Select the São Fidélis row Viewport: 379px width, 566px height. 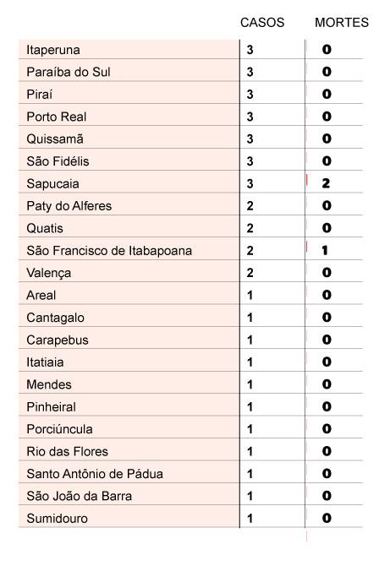tap(190, 161)
